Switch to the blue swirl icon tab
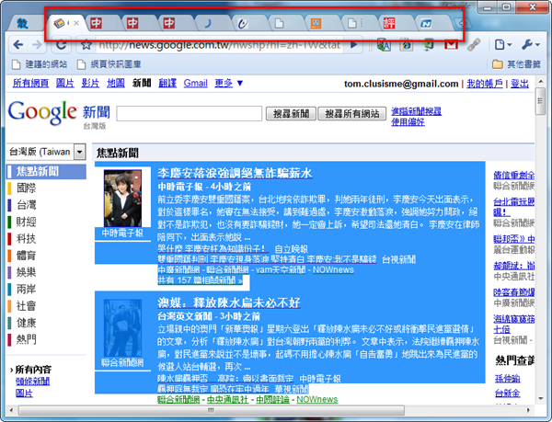This screenshot has height=422, width=552. pos(243,24)
